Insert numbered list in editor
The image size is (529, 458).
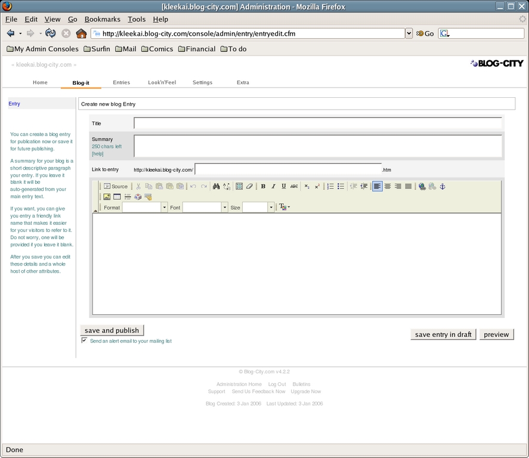(x=330, y=187)
